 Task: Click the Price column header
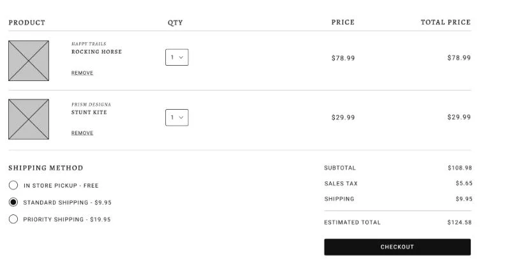(343, 22)
